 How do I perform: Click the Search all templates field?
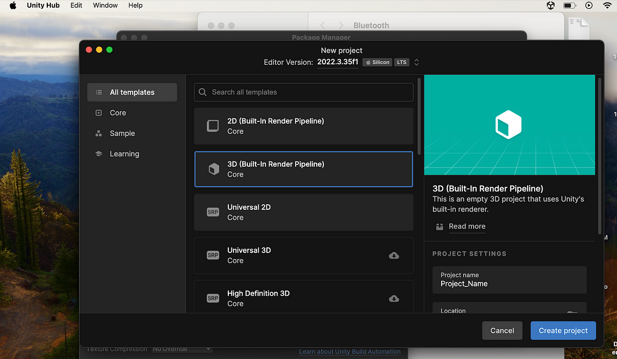[x=303, y=92]
